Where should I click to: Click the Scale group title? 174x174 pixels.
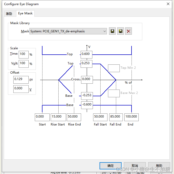click(14, 48)
